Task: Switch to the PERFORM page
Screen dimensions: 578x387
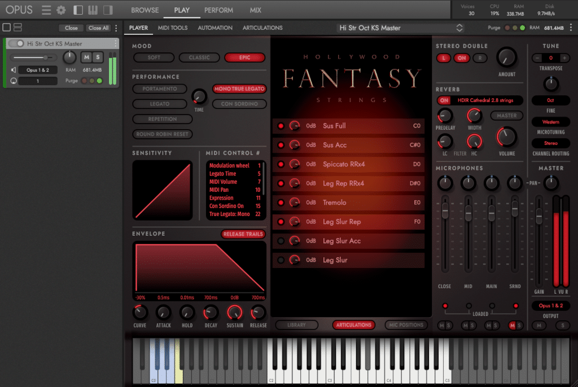Action: 218,10
